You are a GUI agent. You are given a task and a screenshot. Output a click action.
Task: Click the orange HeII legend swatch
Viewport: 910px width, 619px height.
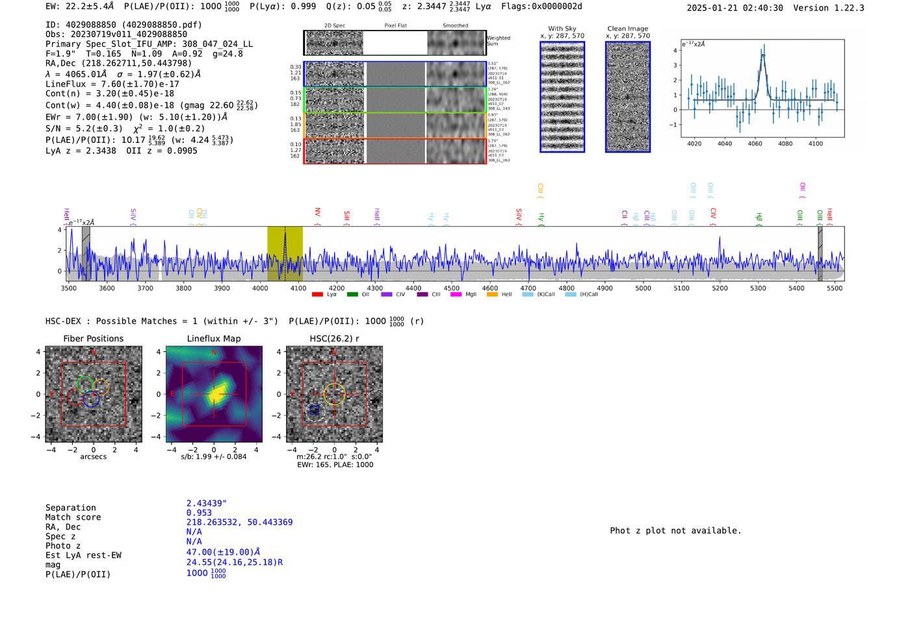coord(492,295)
